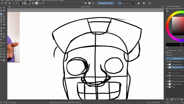184x104 pixels.
Task: Select the shape selection arrow tool
Action: [x=1, y=8]
